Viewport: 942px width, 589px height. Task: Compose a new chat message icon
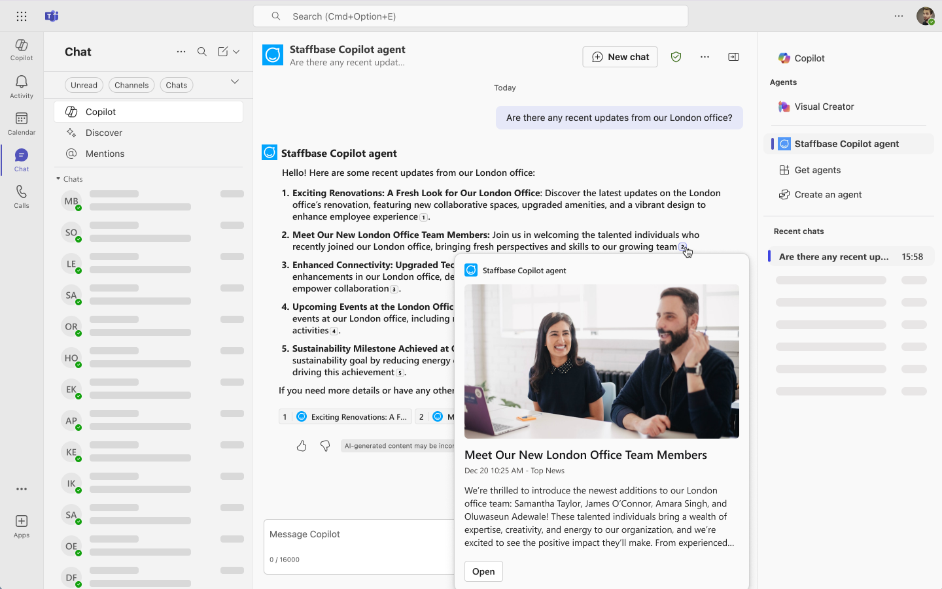[223, 52]
